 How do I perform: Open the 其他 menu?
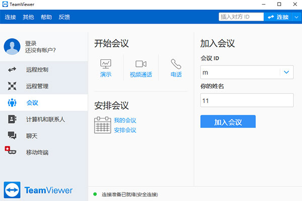tap(28, 17)
